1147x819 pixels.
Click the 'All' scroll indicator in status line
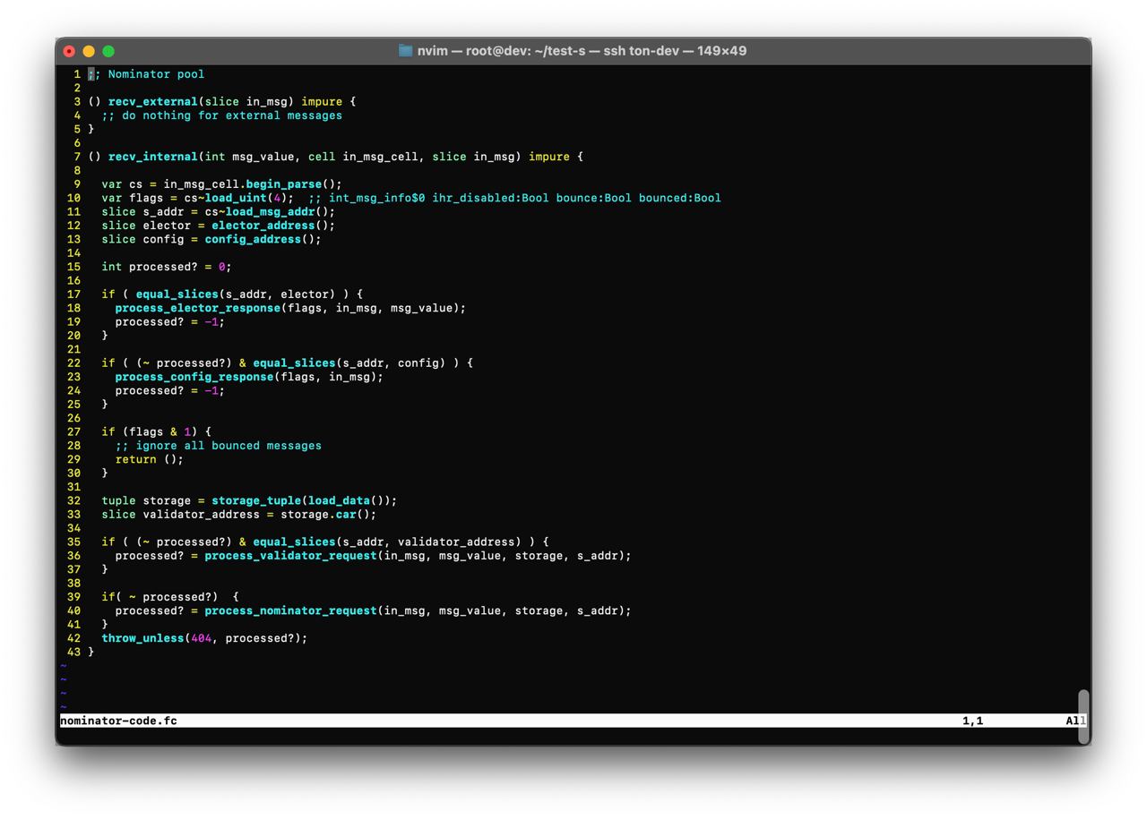coord(1076,721)
